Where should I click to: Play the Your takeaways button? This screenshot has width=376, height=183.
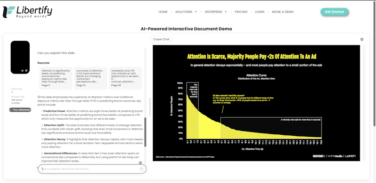pyautogui.click(x=20, y=110)
